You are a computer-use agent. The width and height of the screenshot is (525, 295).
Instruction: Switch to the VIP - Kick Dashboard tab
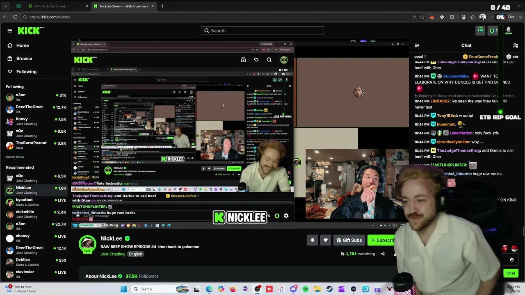pos(58,6)
